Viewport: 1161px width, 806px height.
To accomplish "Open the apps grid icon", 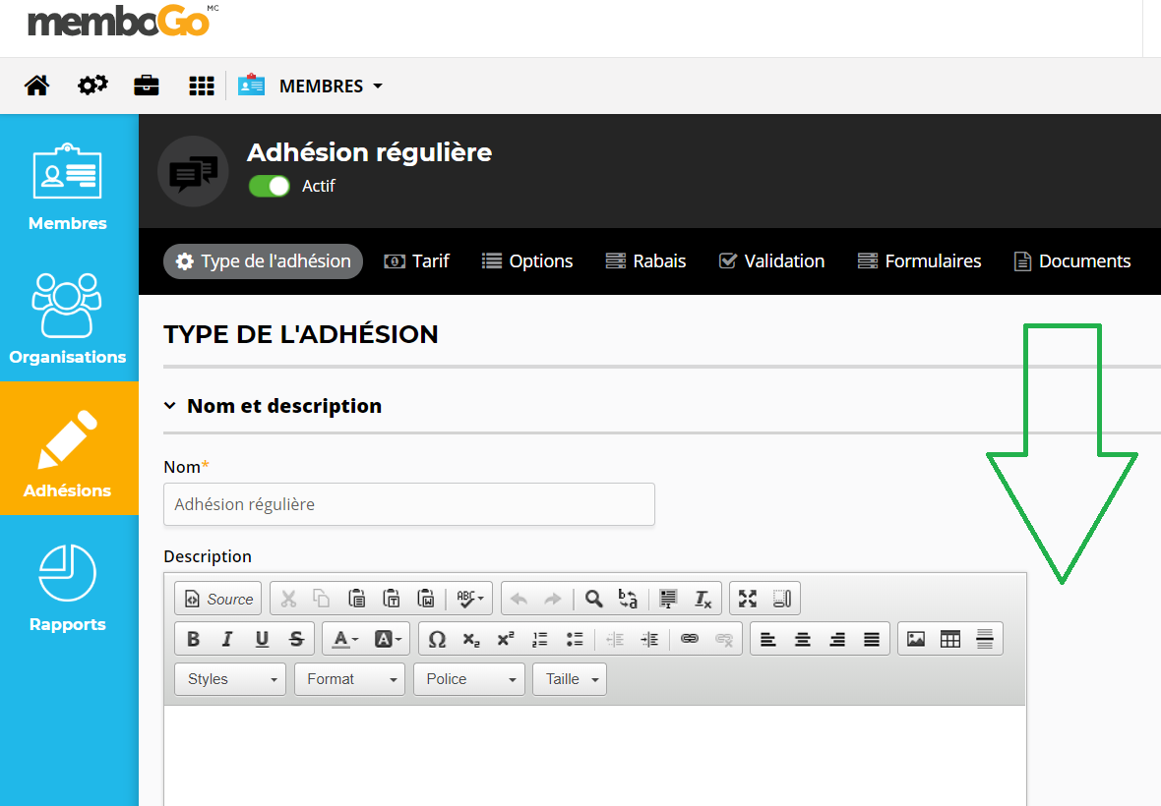I will click(x=202, y=86).
